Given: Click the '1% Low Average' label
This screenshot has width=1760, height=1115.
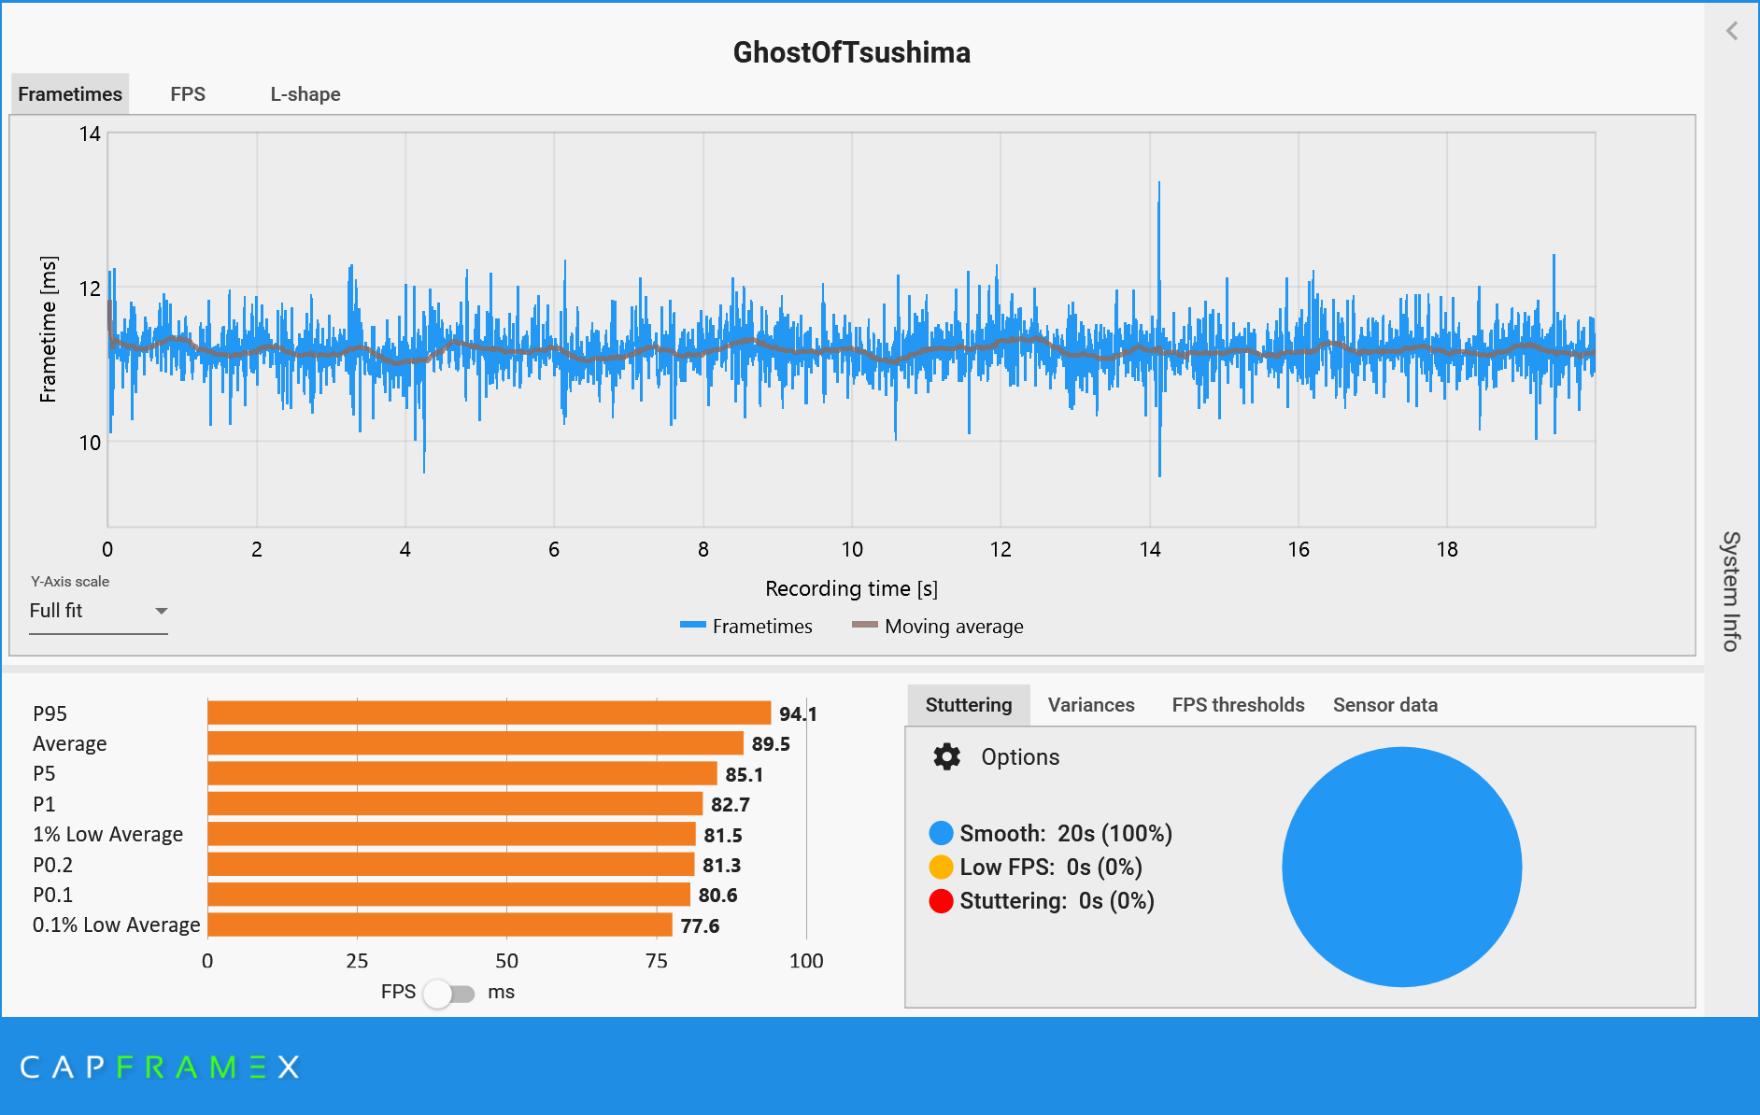Looking at the screenshot, I should click(107, 834).
